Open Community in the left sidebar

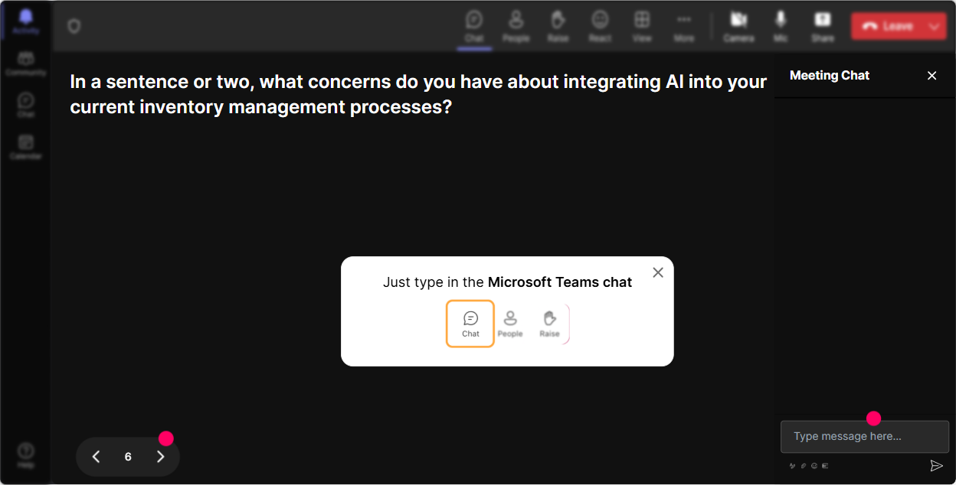click(25, 64)
